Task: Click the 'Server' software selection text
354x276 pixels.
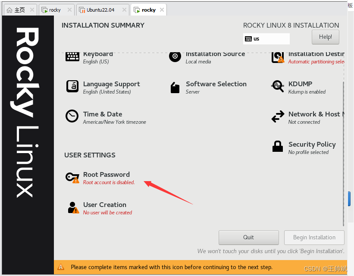Action: point(193,92)
